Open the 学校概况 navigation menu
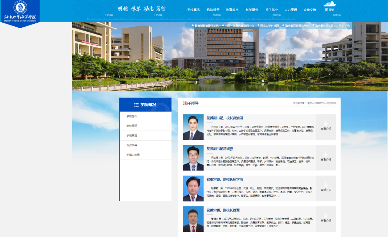This screenshot has height=237, width=388. click(193, 10)
